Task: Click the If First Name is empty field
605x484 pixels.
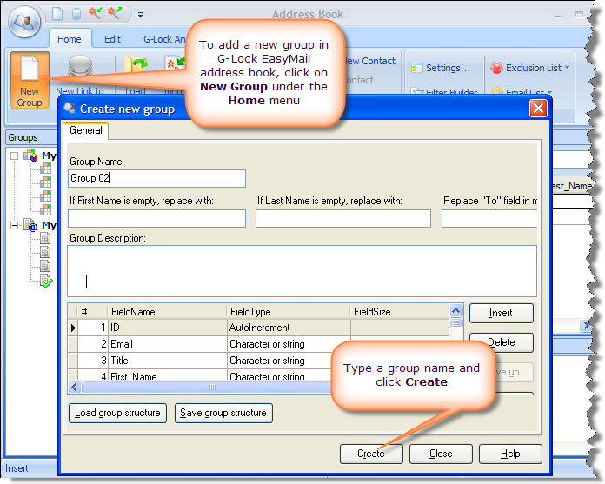Action: tap(156, 219)
